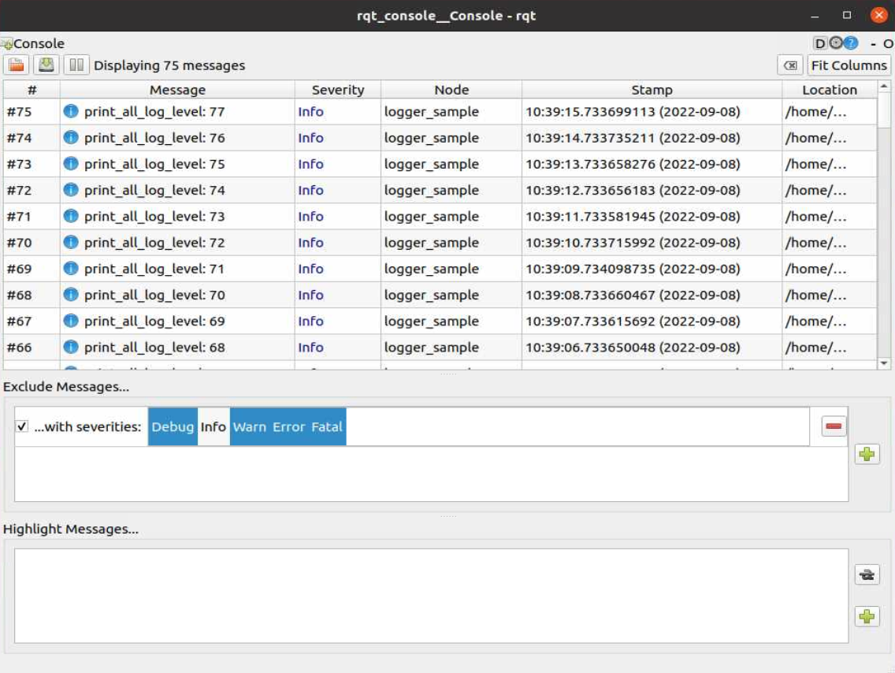Save messages to file icon
Screen dimensions: 895x673
point(46,65)
